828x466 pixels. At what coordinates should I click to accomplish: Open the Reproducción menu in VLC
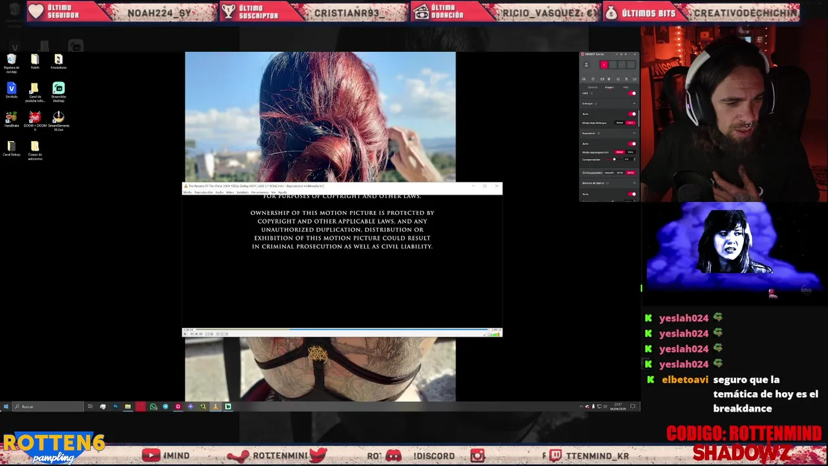[204, 192]
